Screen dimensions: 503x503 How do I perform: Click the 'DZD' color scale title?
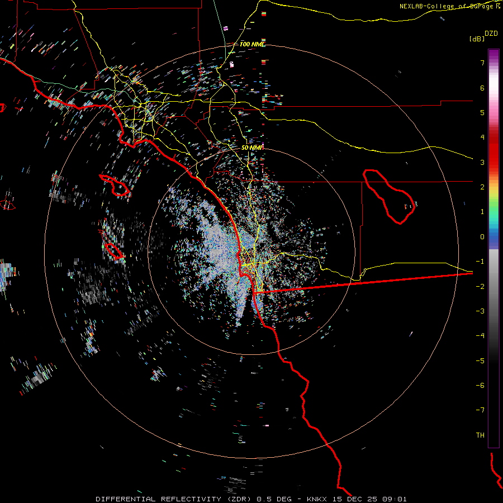[491, 34]
